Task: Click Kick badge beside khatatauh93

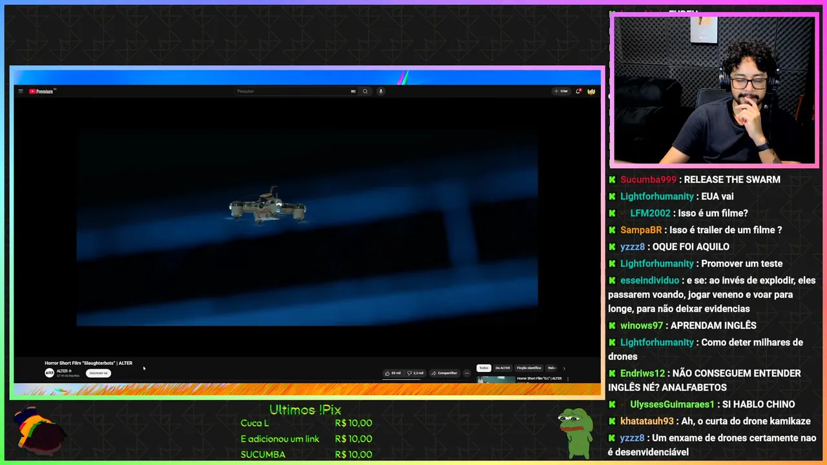Action: coord(612,421)
